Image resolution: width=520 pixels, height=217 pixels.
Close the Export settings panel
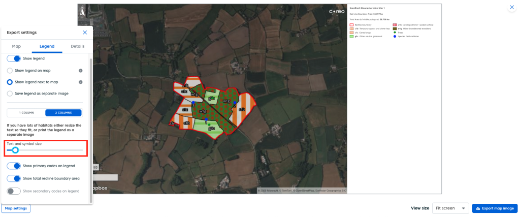coord(85,33)
